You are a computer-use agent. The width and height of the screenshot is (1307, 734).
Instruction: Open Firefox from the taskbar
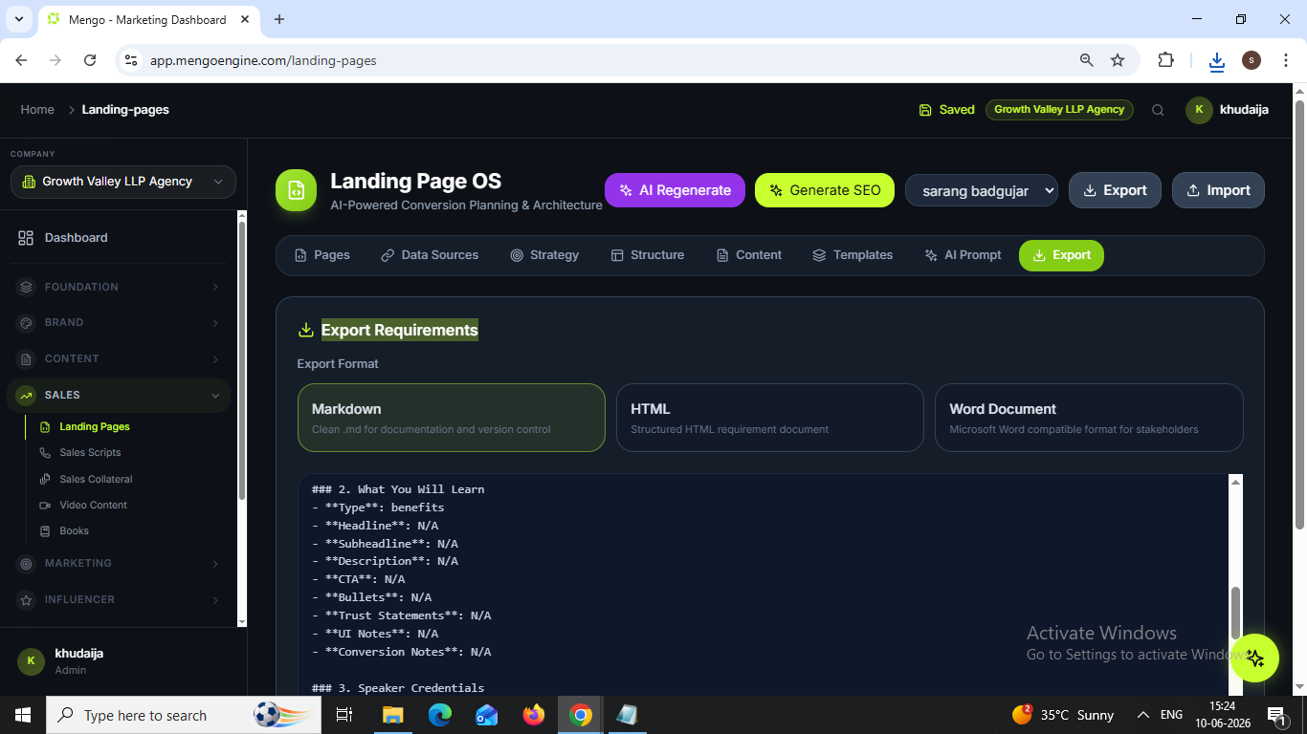(533, 715)
